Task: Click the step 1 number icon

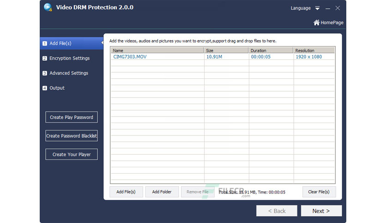Action: (45, 43)
